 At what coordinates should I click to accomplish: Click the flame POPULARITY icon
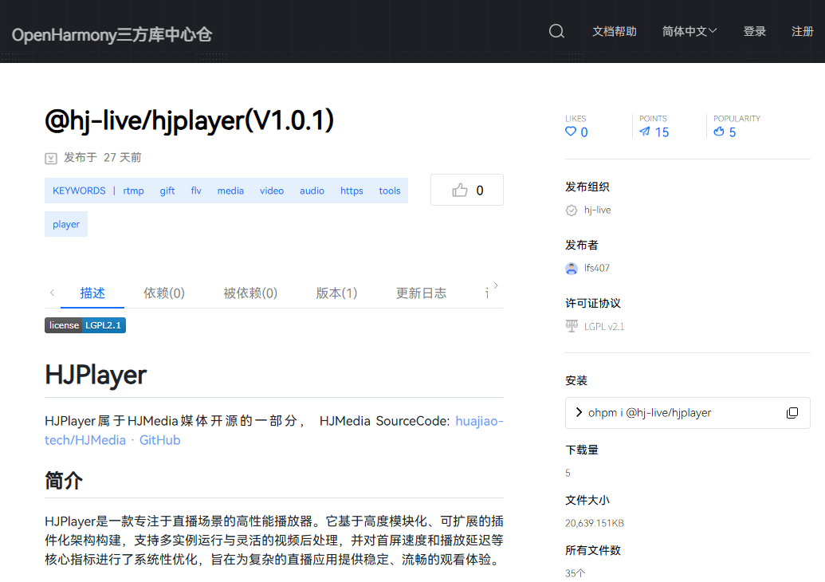click(x=719, y=132)
